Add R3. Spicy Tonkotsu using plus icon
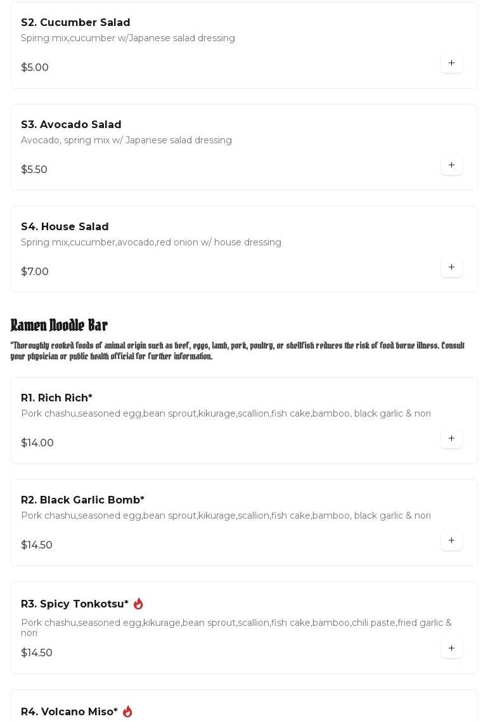 click(451, 649)
